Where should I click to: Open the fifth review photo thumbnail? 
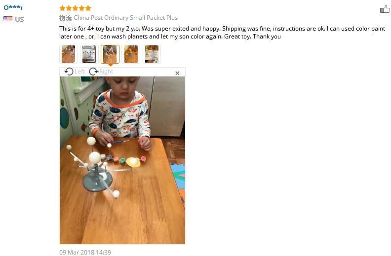click(152, 54)
